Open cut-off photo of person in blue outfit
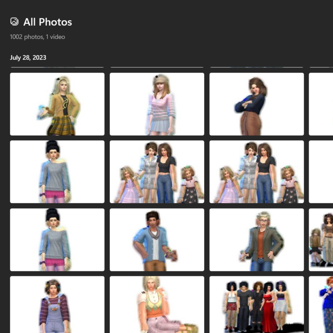Viewport: 333px width, 333px height. pos(321,304)
